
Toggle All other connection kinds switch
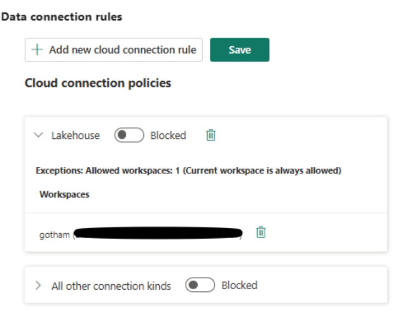pyautogui.click(x=200, y=285)
